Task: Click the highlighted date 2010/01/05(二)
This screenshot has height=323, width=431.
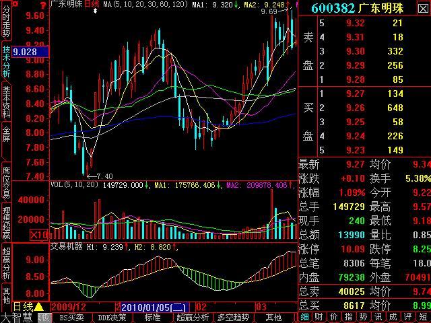Action: pos(155,307)
